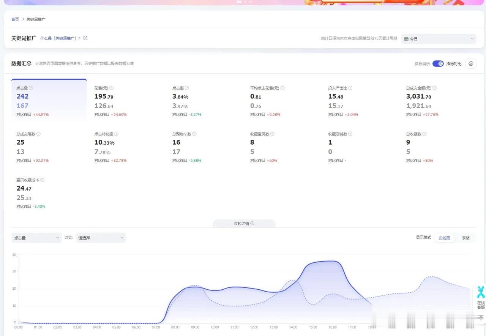
Task: Select the 总收藏数 metric card
Action: (x=439, y=147)
